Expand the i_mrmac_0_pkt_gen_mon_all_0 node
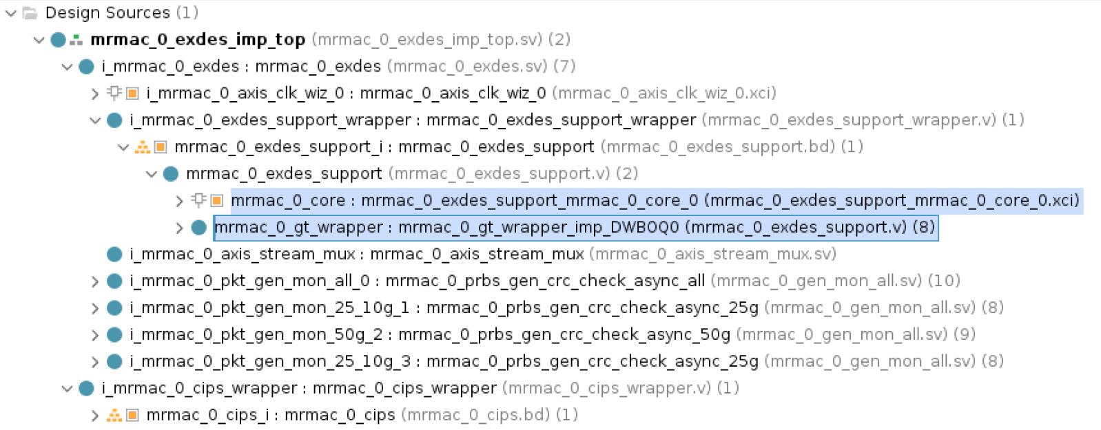The width and height of the screenshot is (1101, 430). pyautogui.click(x=95, y=281)
